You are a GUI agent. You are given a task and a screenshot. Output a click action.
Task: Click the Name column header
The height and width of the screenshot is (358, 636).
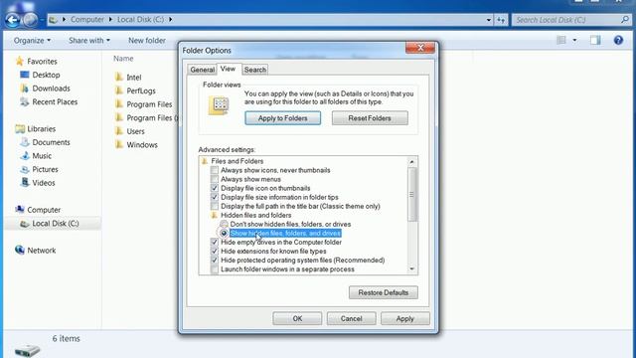tap(123, 59)
